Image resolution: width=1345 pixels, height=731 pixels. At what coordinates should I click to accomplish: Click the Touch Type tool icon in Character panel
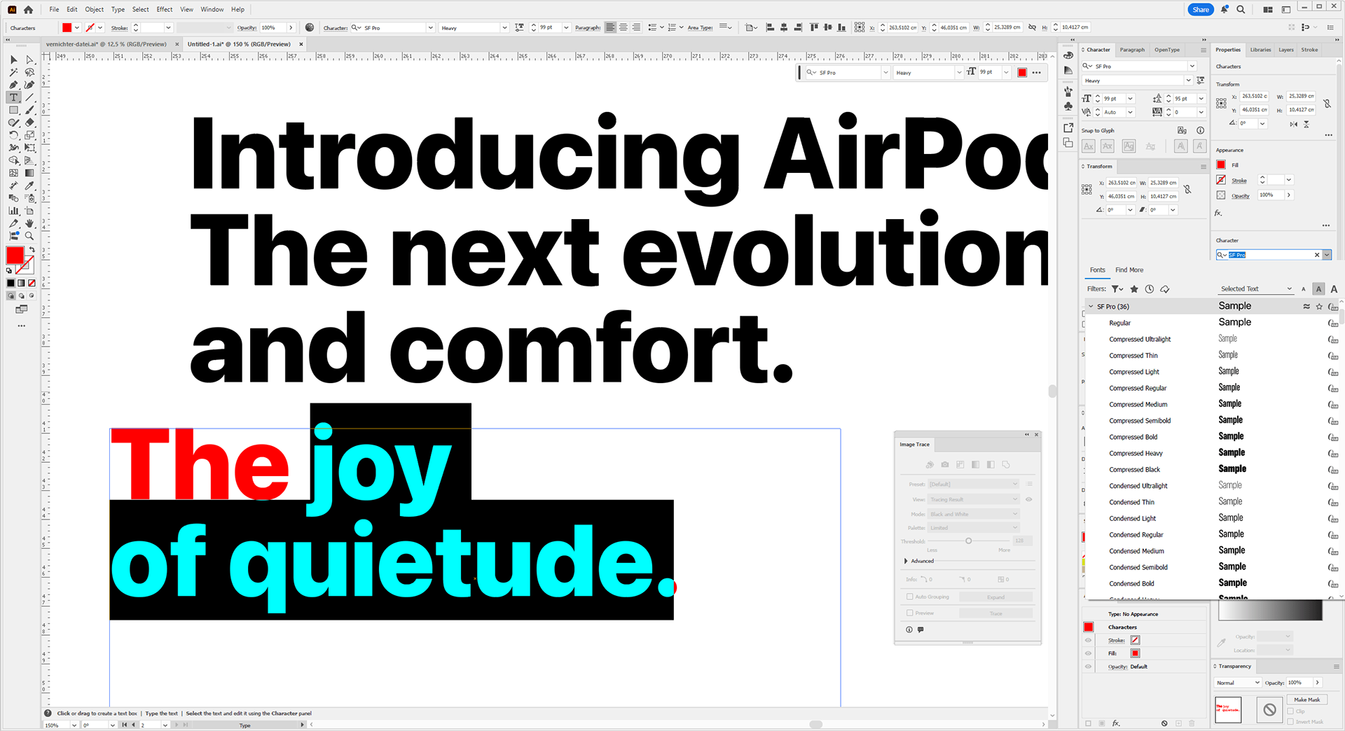1201,81
